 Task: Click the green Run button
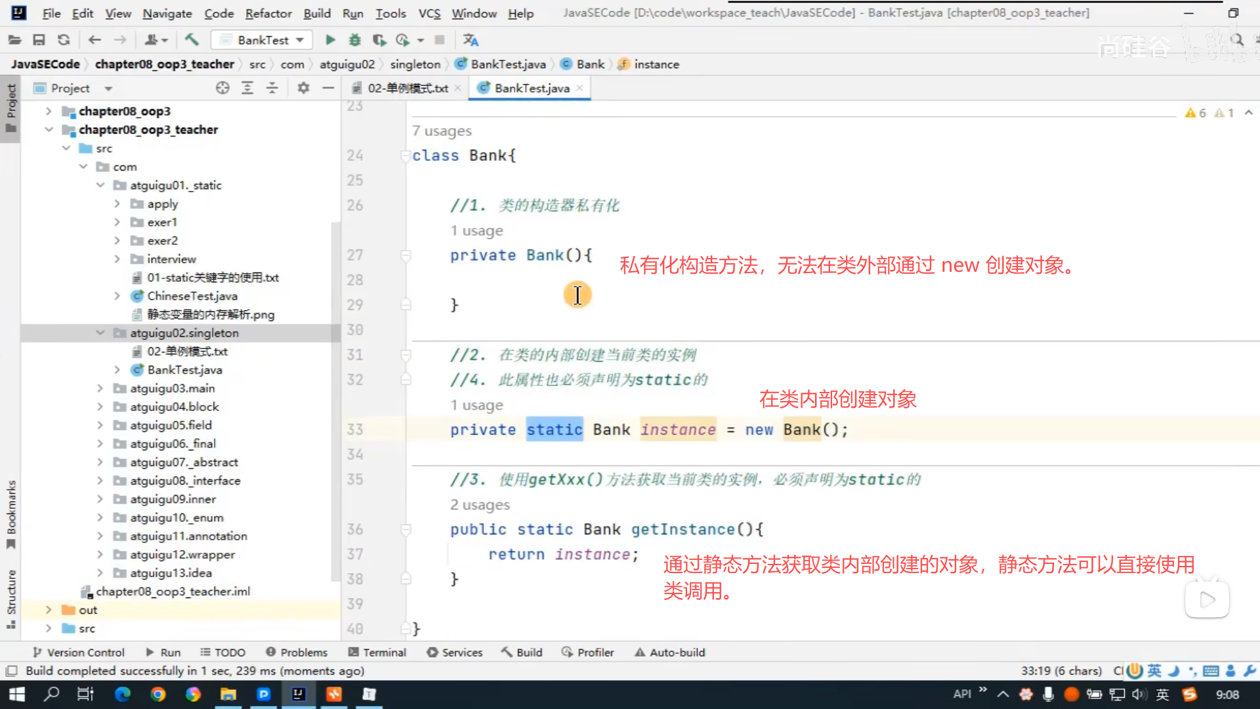[x=330, y=40]
